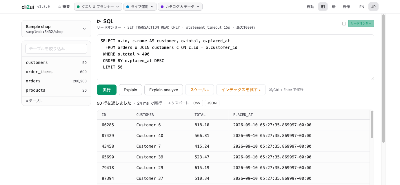Export results as CSV
This screenshot has width=400, height=185.
pos(197,103)
